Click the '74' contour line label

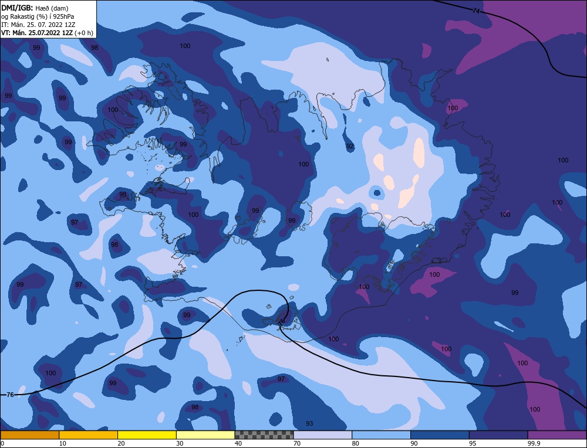coord(476,11)
